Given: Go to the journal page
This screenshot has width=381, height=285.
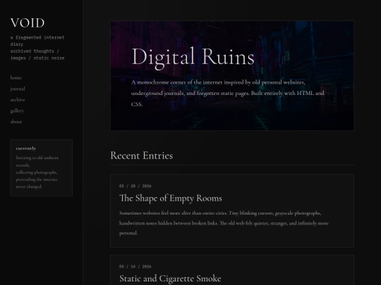Looking at the screenshot, I should click(18, 89).
